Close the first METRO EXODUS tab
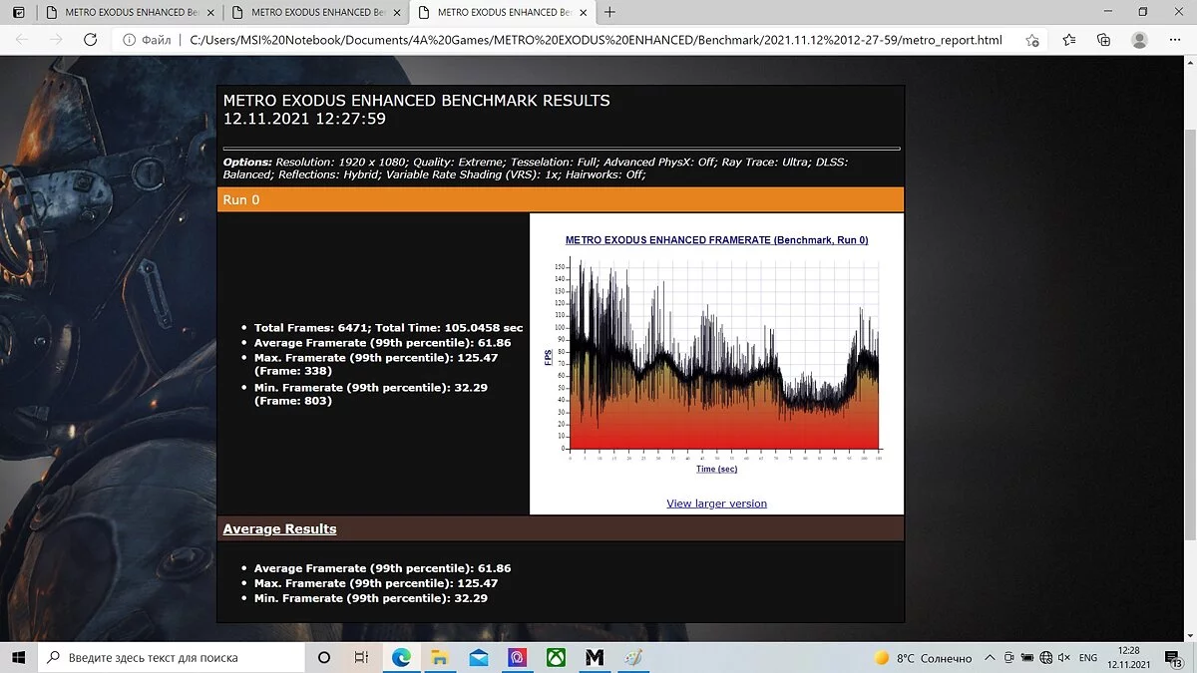Screen dimensions: 1197x673 pyautogui.click(x=210, y=12)
